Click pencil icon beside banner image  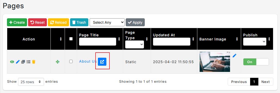coord(234,55)
